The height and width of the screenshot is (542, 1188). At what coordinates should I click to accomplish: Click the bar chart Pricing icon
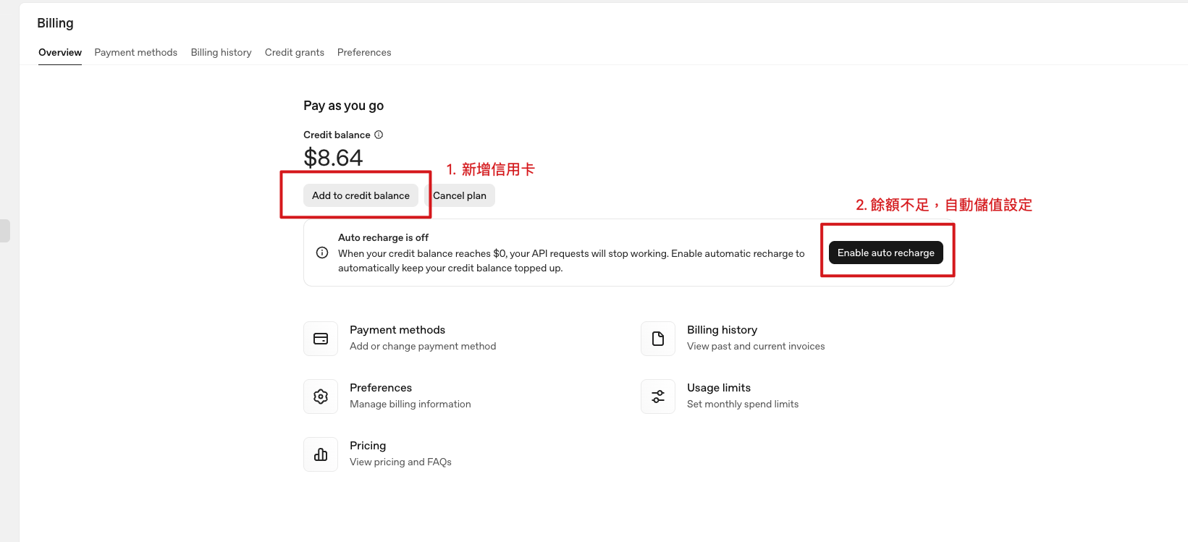pyautogui.click(x=321, y=454)
